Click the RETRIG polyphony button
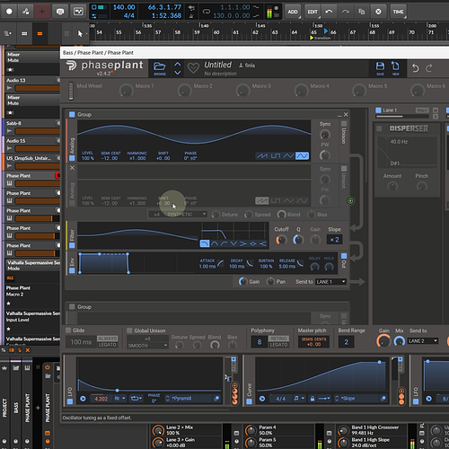449x449 pixels. click(278, 339)
